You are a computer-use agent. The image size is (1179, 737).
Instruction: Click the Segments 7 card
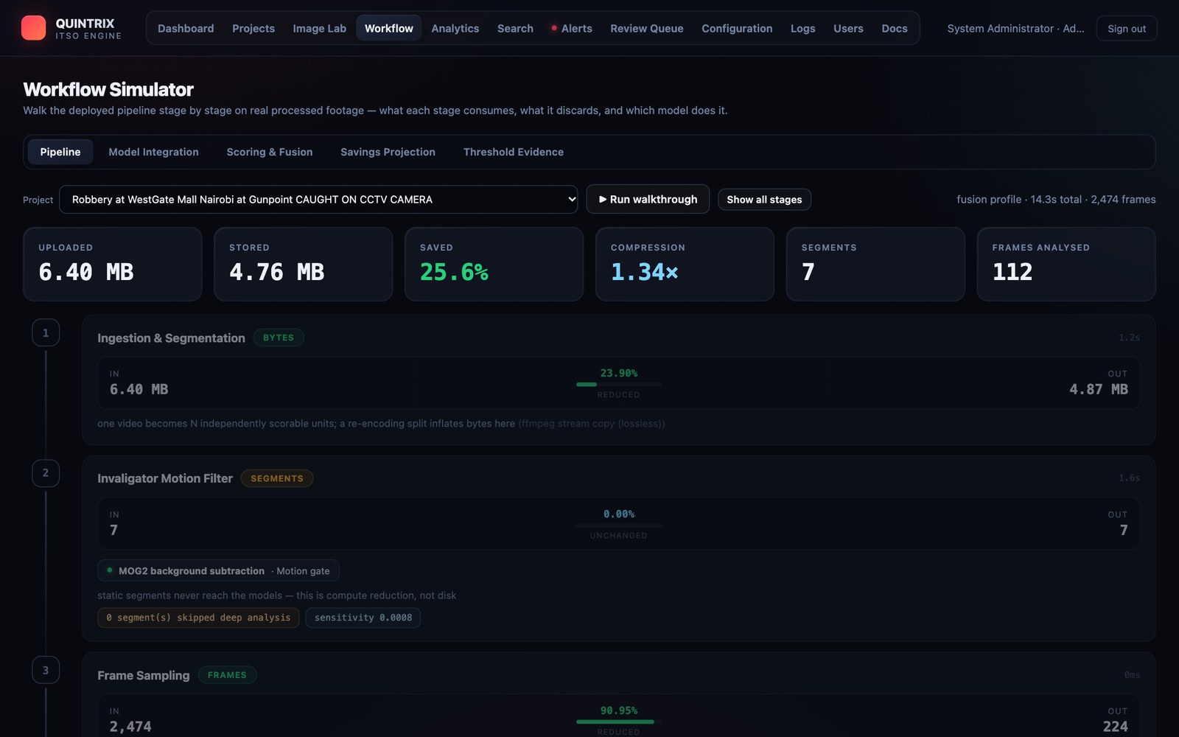pyautogui.click(x=875, y=264)
